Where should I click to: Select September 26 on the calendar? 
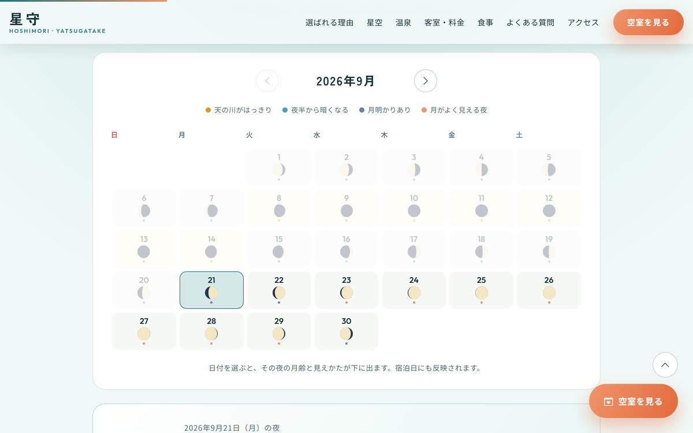[x=549, y=290]
